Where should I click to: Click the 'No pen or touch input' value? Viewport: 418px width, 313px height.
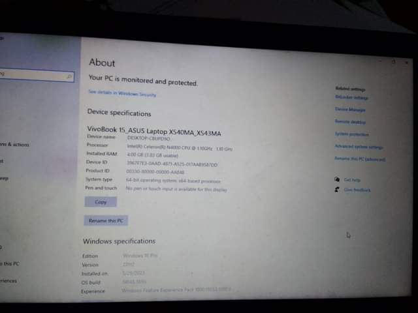(x=176, y=189)
